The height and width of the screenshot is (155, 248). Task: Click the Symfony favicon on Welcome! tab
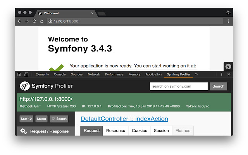point(40,14)
